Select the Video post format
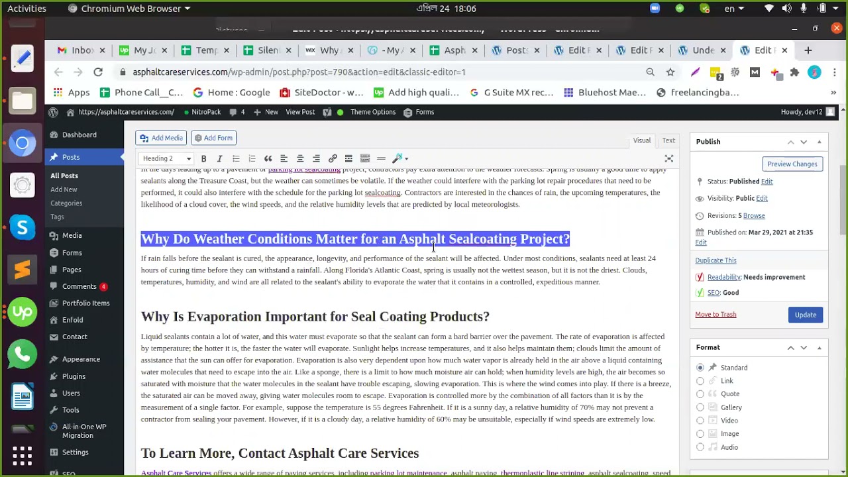The image size is (848, 477). coord(700,421)
